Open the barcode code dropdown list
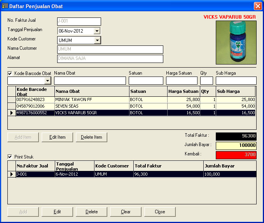 pyautogui.click(x=48, y=80)
